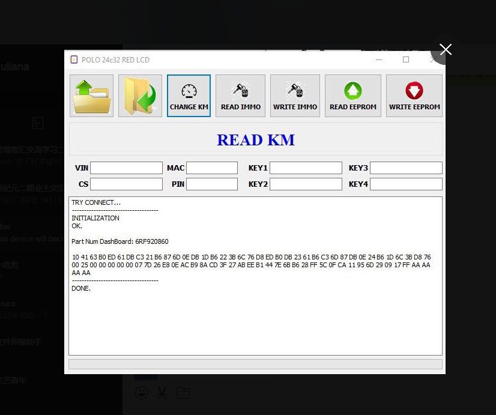Open the emoji picker in chat toolbar
The height and width of the screenshot is (415, 496).
pyautogui.click(x=142, y=393)
